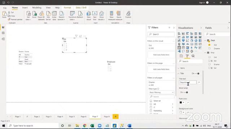Screen dimensions: 231x129
Task: Toggle the Word wrap switch
Action: (x=186, y=92)
